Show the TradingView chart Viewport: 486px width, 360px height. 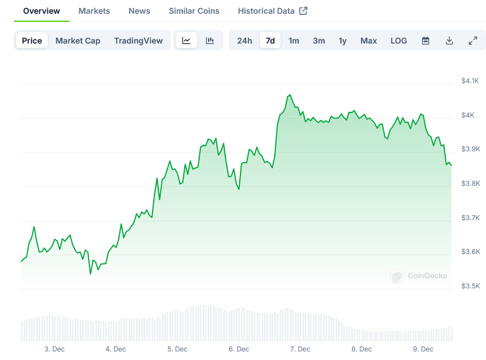click(138, 41)
